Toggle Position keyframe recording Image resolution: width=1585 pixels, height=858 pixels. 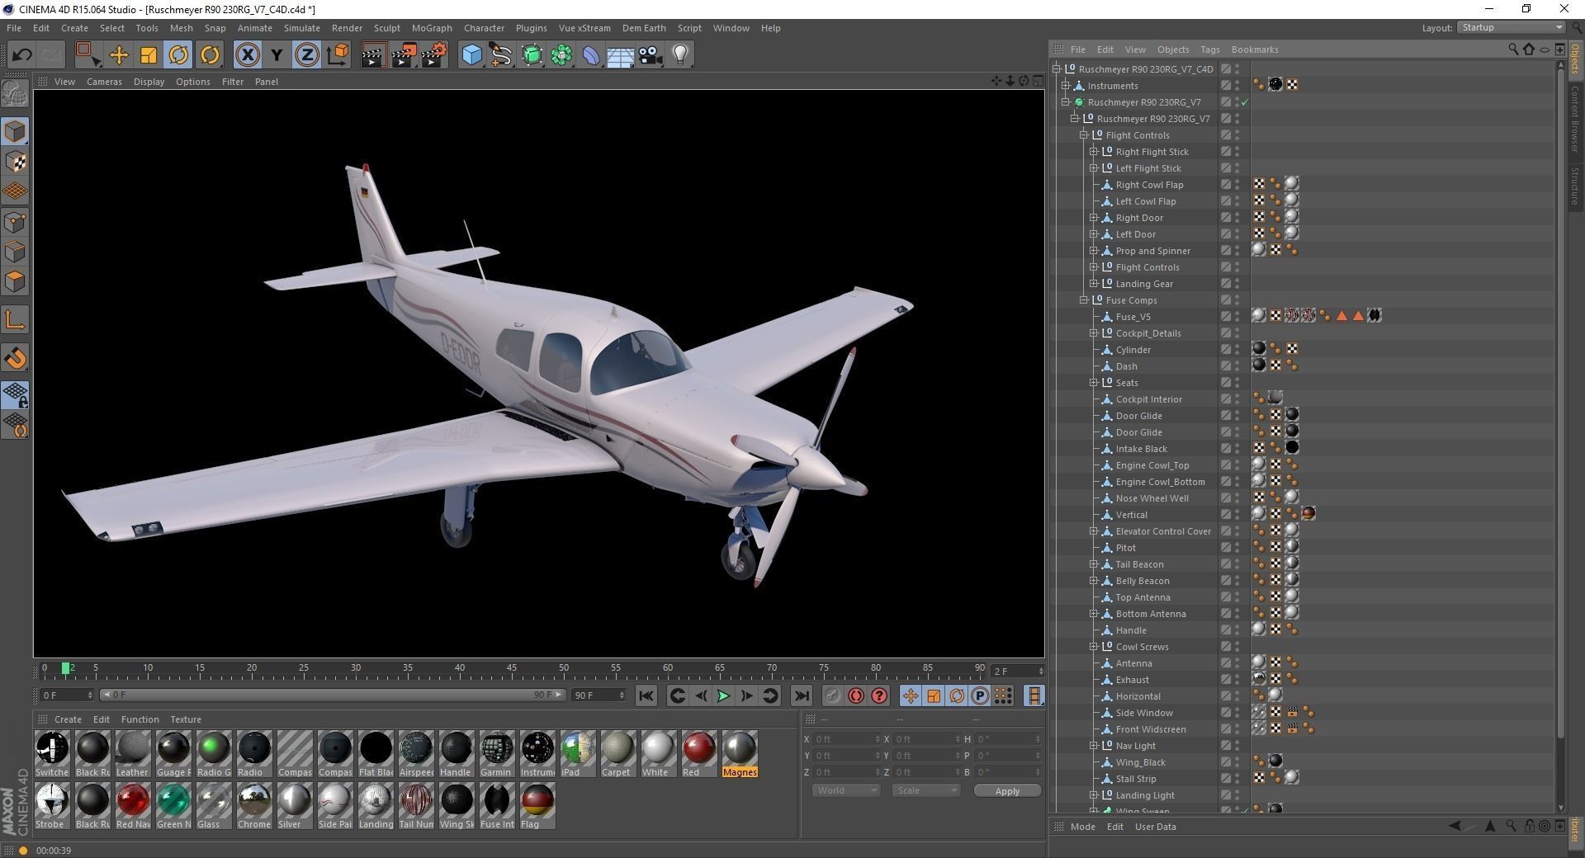[911, 695]
